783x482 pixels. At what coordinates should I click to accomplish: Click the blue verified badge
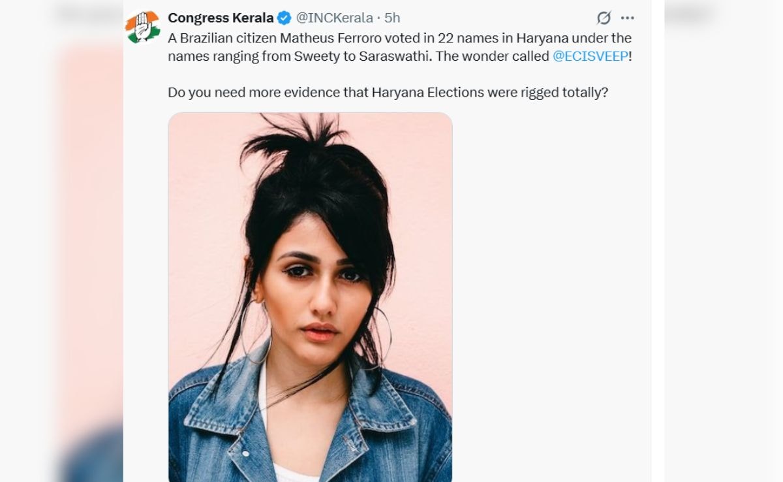284,18
